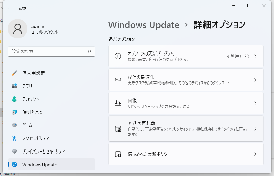
Task: Click Windows Update breadcrumb link
Action: [144, 25]
